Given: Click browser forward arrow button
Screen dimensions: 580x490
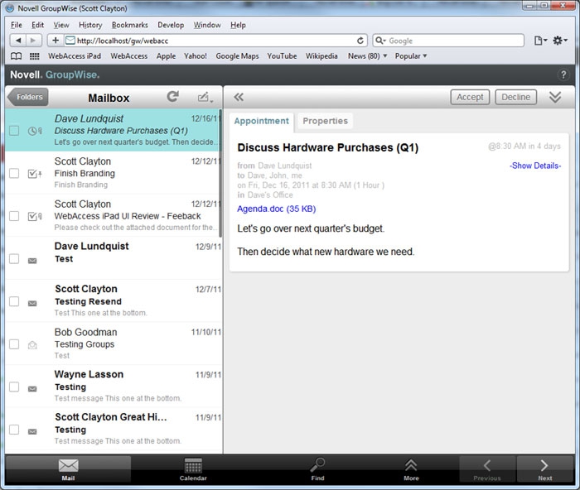Looking at the screenshot, I should tap(33, 41).
